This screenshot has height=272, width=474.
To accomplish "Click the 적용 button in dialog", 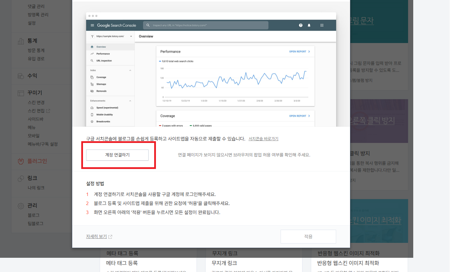I will 308,237.
